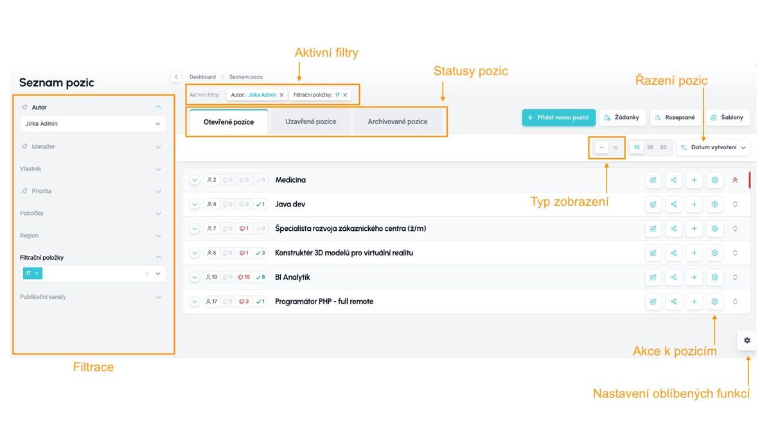Open Datum vytvoření sorting dropdown
This screenshot has height=434, width=771.
pyautogui.click(x=713, y=147)
